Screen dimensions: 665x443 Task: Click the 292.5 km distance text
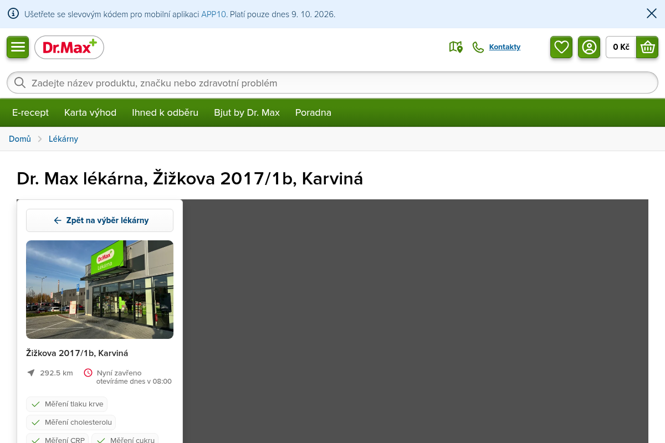tap(57, 373)
